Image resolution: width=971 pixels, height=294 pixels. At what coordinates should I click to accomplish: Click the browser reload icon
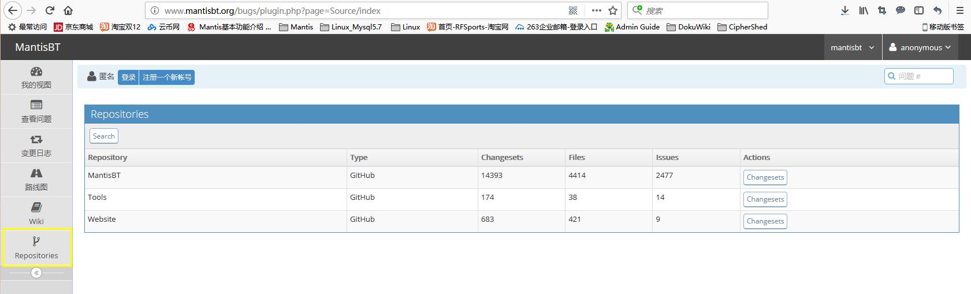[x=50, y=10]
